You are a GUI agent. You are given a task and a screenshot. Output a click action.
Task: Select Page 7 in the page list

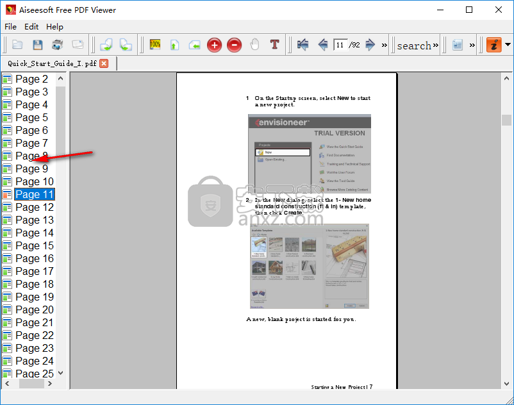[32, 143]
